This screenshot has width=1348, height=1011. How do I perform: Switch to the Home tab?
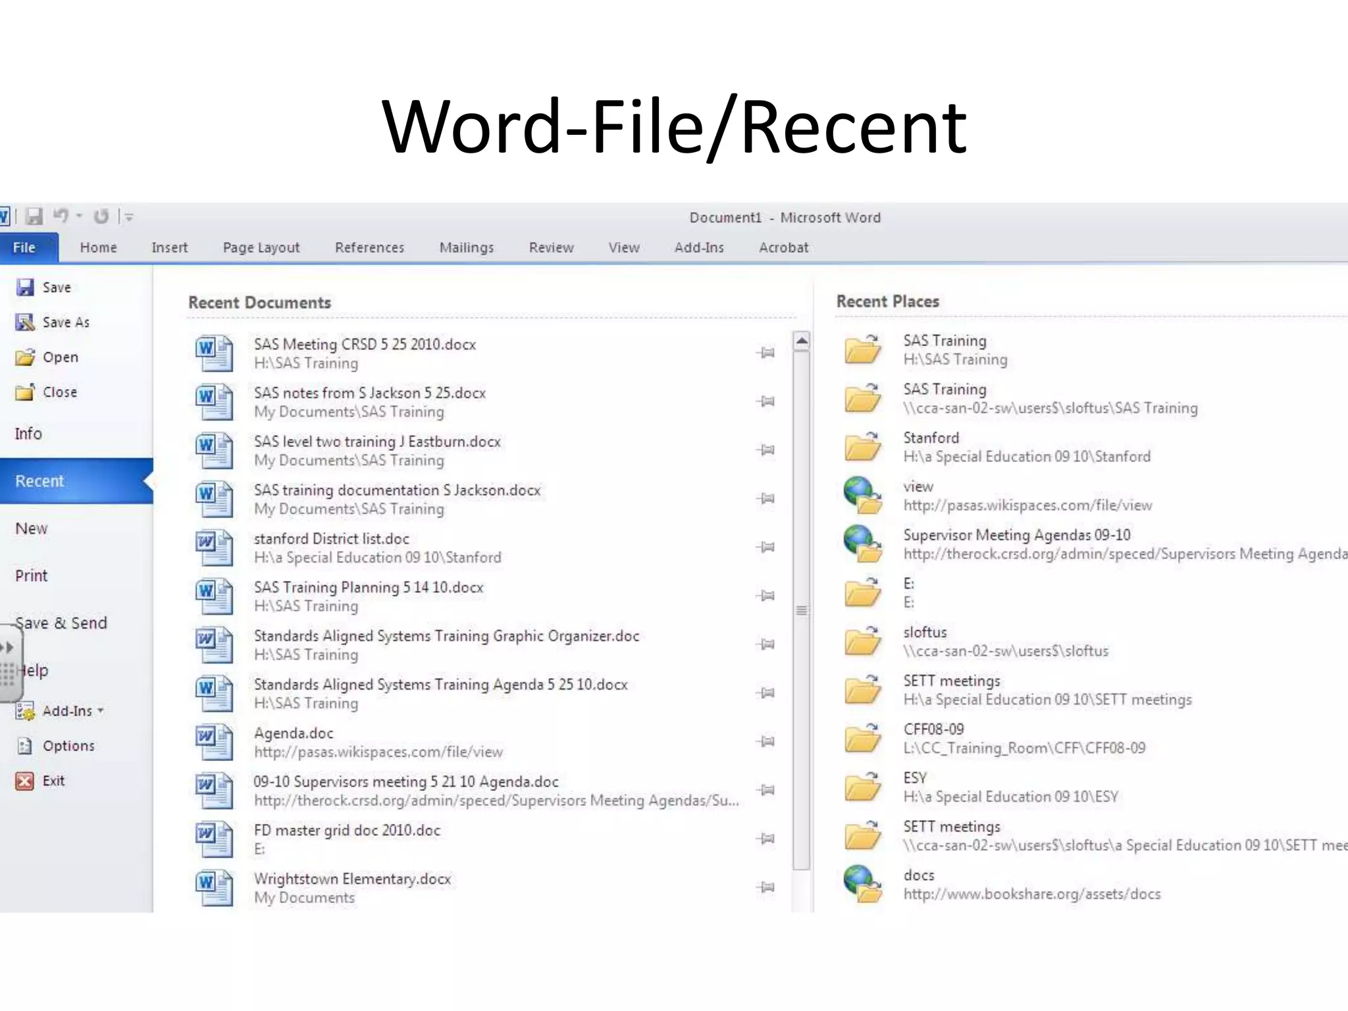pos(98,247)
